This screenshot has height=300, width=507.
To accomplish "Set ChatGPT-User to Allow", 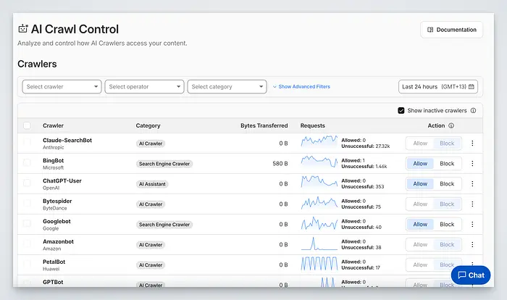I will point(420,184).
